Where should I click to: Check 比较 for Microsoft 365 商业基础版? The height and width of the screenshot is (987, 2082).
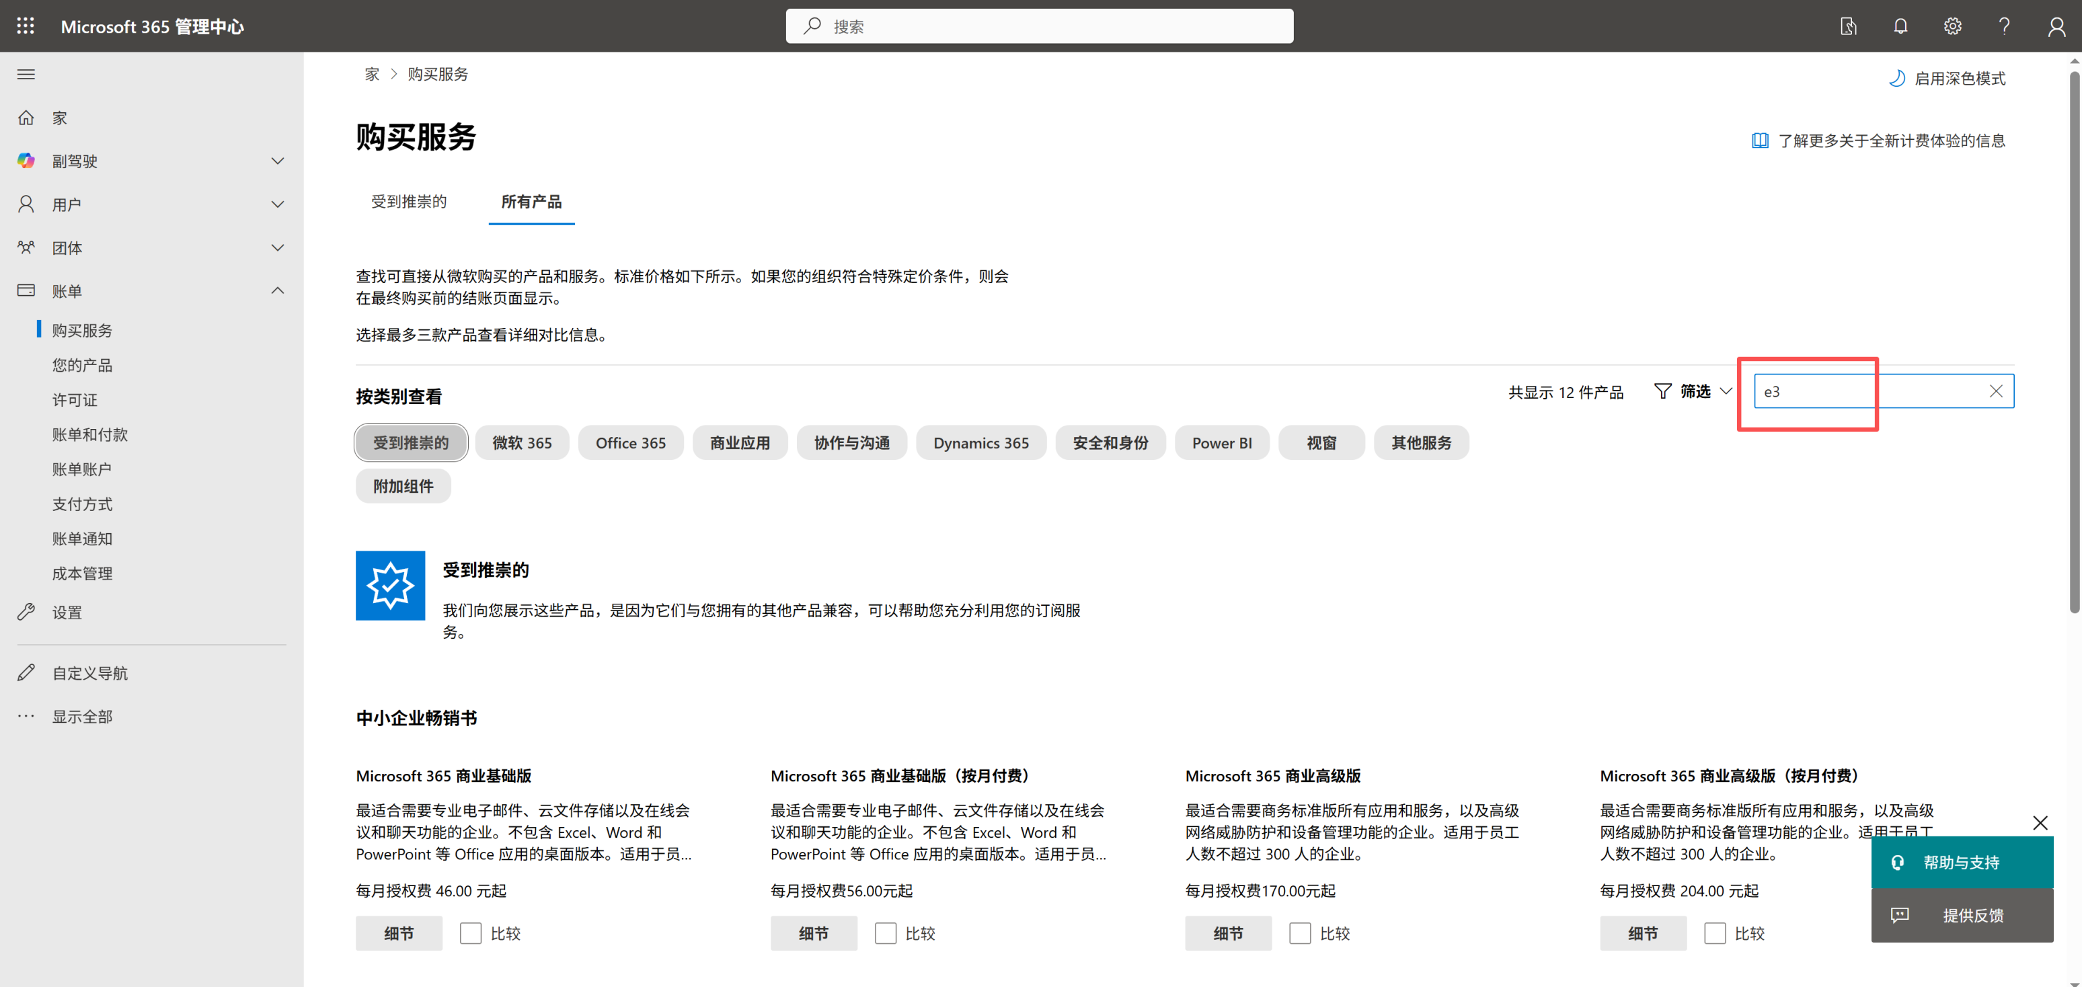tap(471, 933)
